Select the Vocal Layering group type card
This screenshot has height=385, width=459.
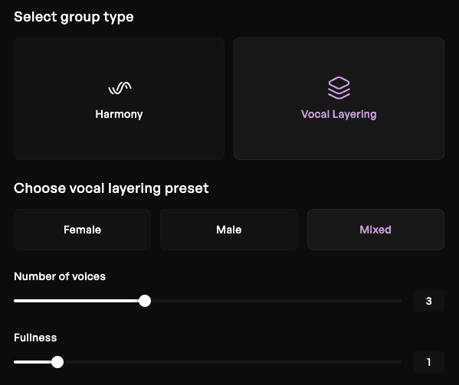pos(339,99)
